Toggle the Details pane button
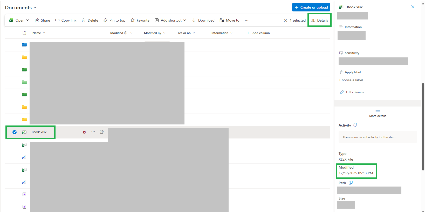The image size is (425, 212). (x=319, y=20)
